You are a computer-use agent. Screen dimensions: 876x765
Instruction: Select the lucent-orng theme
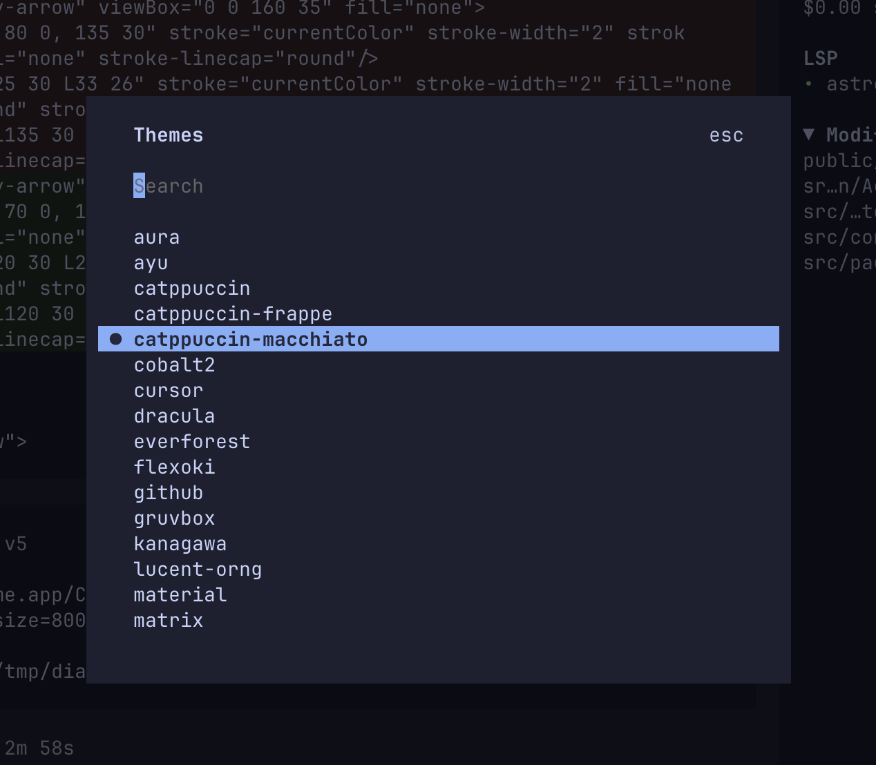click(x=198, y=570)
